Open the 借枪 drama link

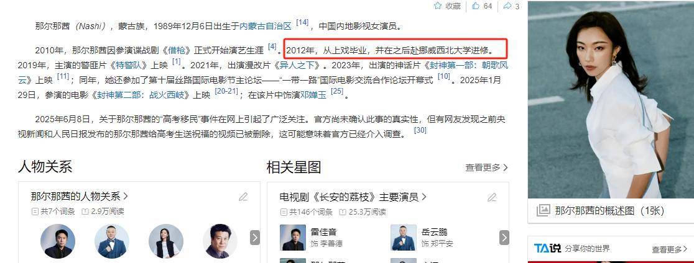[176, 50]
